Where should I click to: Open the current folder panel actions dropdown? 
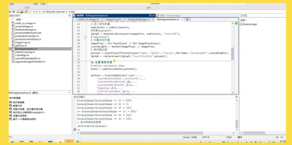[x=70, y=16]
